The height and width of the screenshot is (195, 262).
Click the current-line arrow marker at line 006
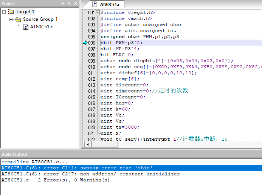point(85,43)
